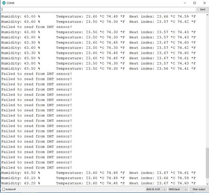Click the 'Humidity: 63.20 %' reading
This screenshot has height=193, width=209.
point(20,183)
